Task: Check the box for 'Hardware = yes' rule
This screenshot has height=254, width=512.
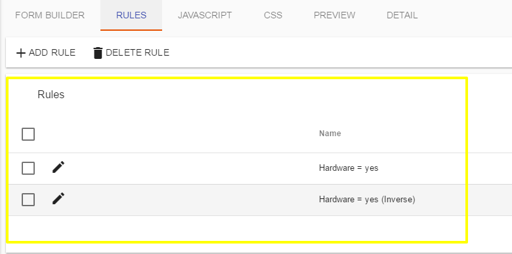Action: [28, 168]
